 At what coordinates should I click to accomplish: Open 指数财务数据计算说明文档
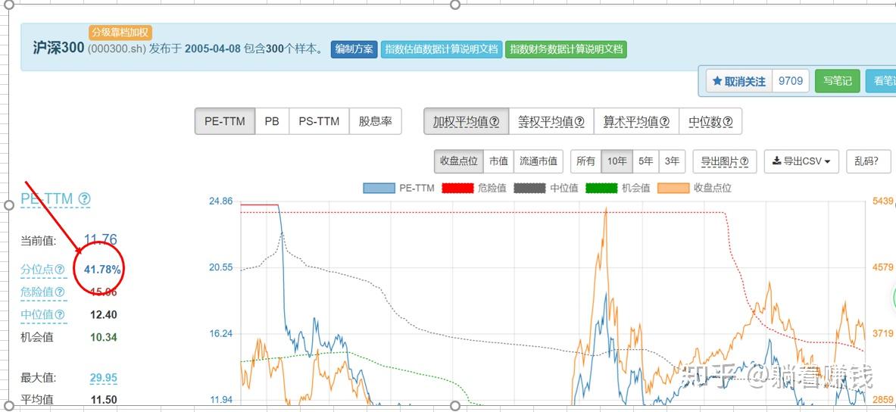tap(566, 49)
